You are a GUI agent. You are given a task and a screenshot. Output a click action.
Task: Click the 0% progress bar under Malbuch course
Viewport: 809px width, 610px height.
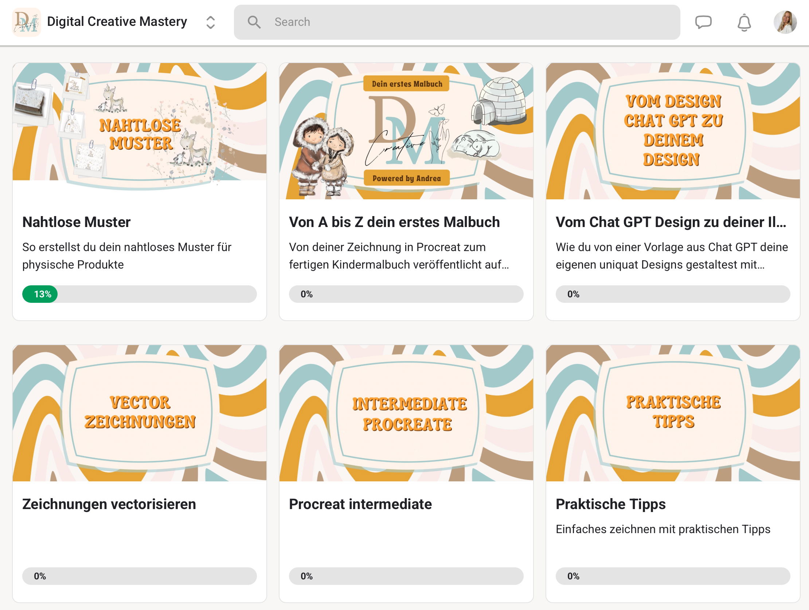point(406,294)
